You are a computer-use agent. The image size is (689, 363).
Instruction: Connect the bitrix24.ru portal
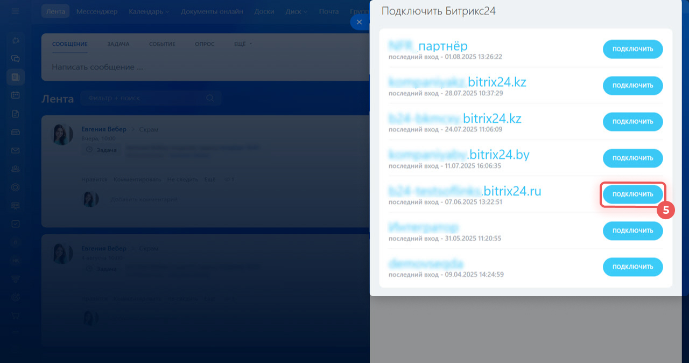tap(632, 194)
